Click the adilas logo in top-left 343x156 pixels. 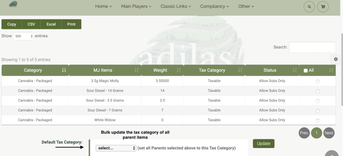click(13, 4)
